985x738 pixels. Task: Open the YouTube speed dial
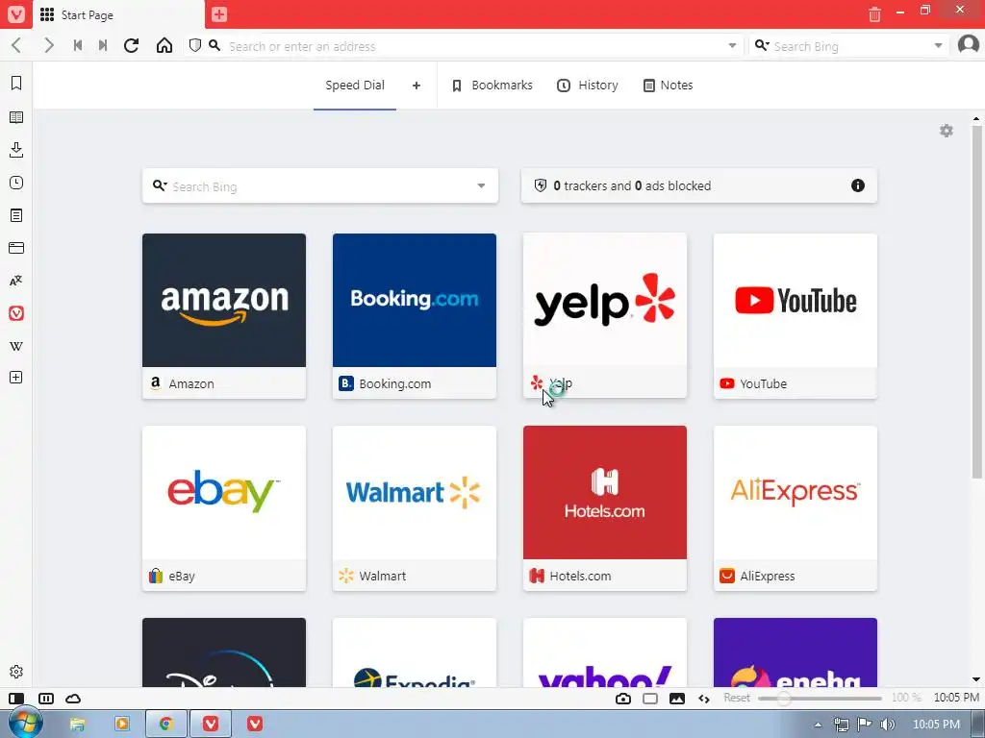(x=796, y=315)
